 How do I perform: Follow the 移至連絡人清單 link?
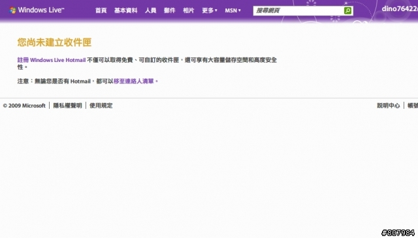(x=134, y=81)
